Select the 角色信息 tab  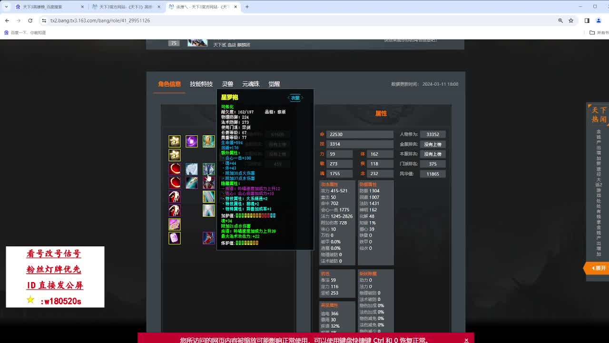(x=169, y=84)
